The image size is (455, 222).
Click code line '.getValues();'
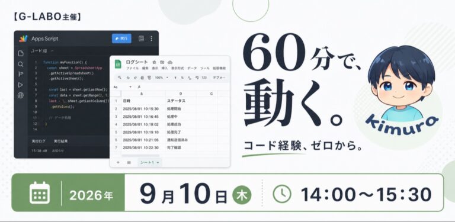point(63,107)
